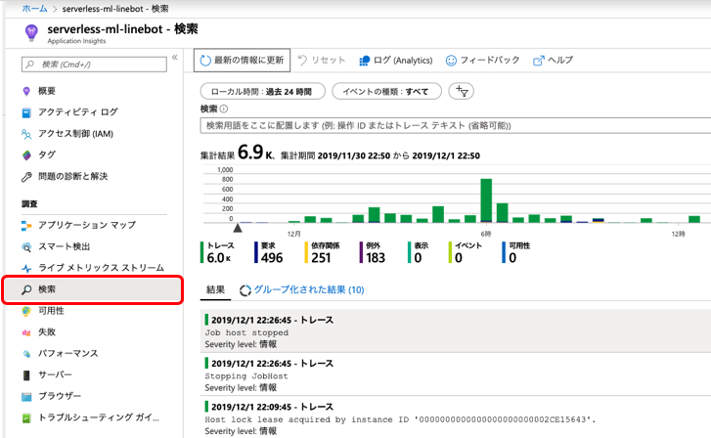Select 検索 in the sidebar menu
Viewport: 711px width, 438px height.
pos(93,289)
